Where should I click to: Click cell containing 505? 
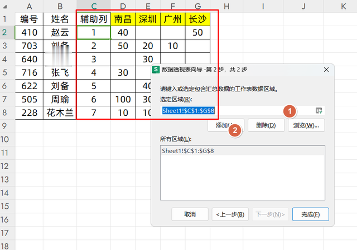point(29,99)
